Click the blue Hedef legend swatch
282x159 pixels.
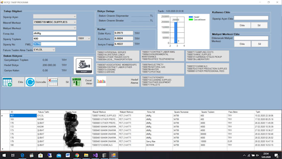(191, 17)
